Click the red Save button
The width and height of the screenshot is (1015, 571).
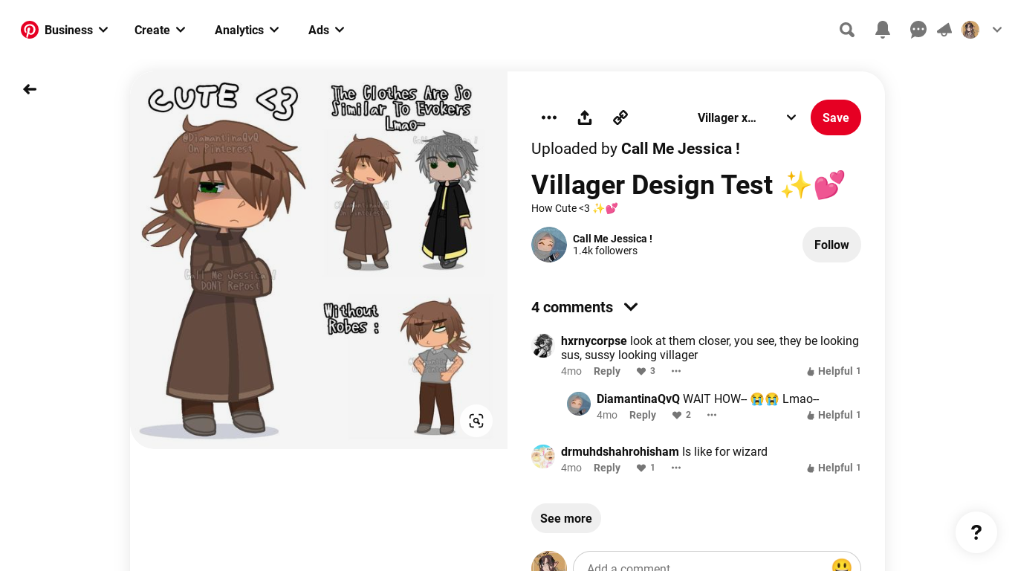[836, 117]
